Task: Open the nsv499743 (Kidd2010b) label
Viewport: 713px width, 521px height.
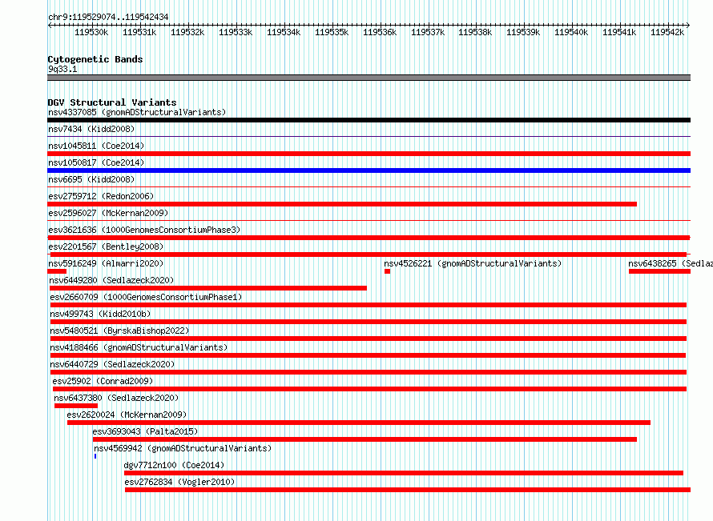Action: [100, 314]
